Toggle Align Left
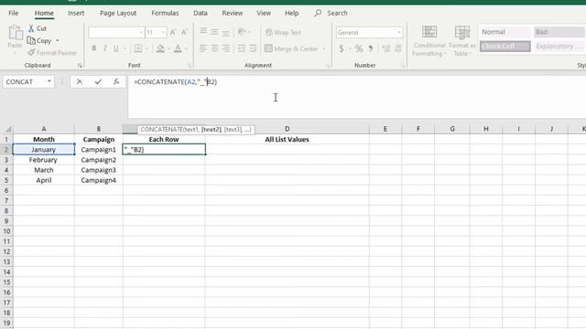 (203, 48)
